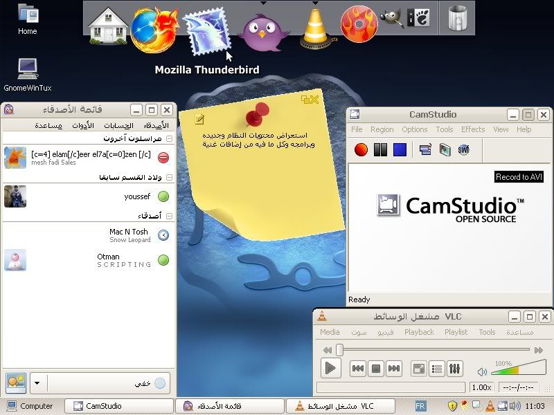Open the Home desktop folder icon
This screenshot has width=554, height=415.
pos(28,19)
